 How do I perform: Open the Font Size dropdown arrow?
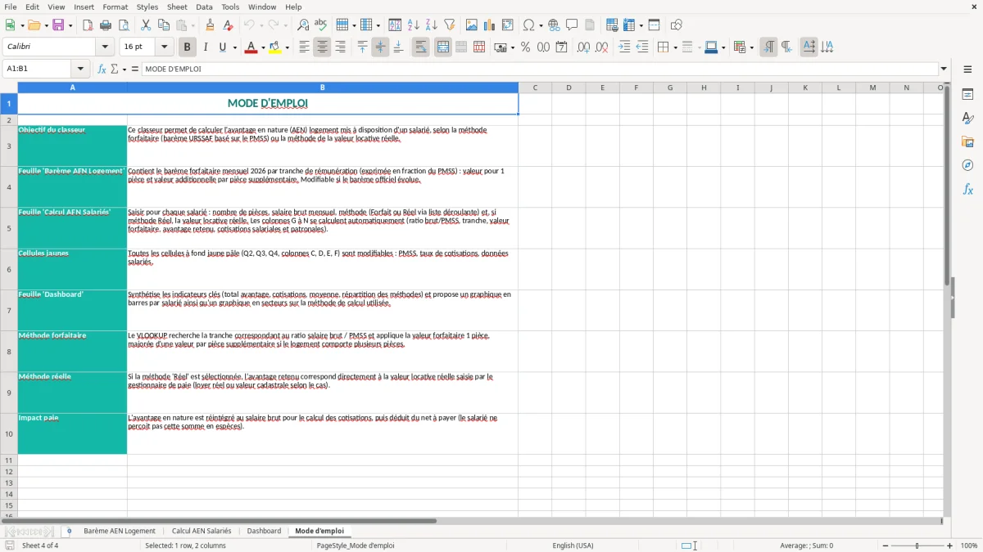click(165, 47)
